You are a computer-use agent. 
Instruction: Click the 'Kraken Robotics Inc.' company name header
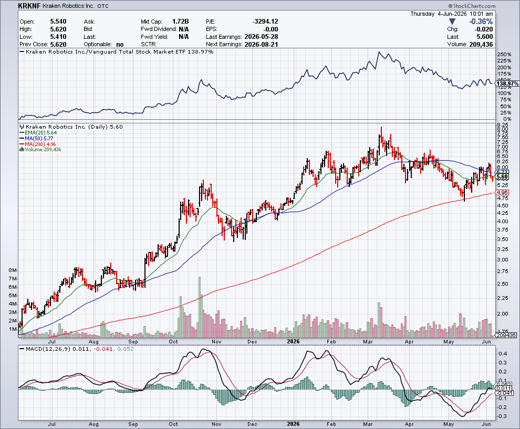tap(69, 6)
